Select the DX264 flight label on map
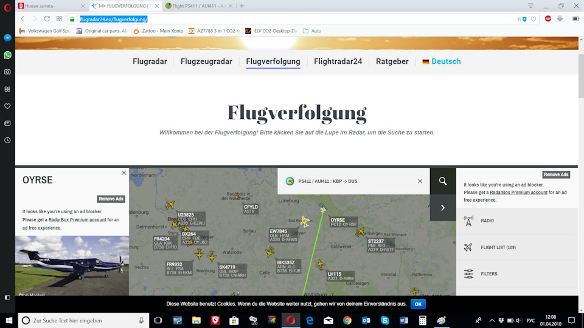Screen dimensions: 584x328 coord(195,238)
